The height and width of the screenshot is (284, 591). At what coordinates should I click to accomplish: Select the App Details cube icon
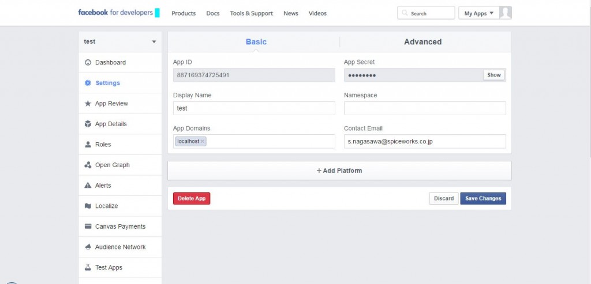[x=88, y=124]
